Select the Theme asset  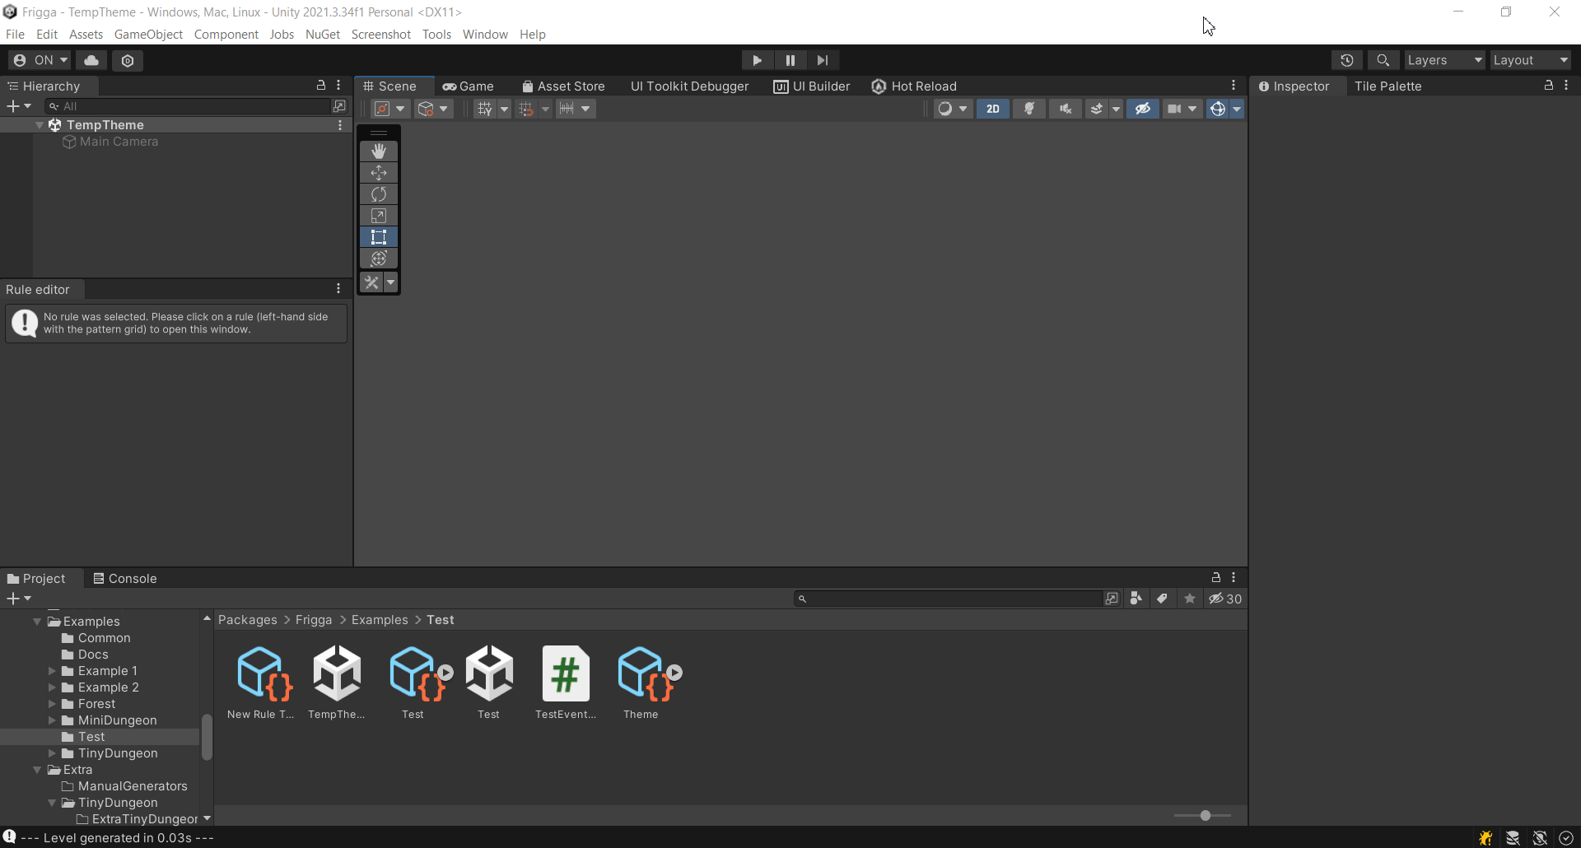(641, 683)
